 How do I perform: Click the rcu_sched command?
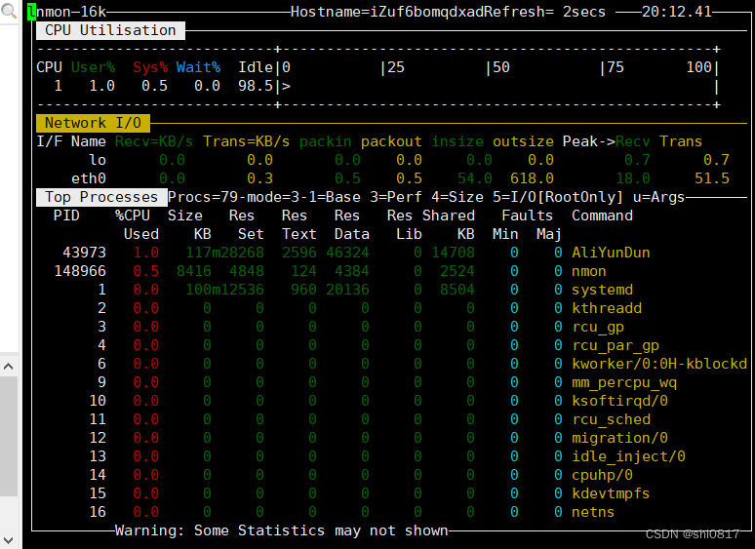[611, 419]
